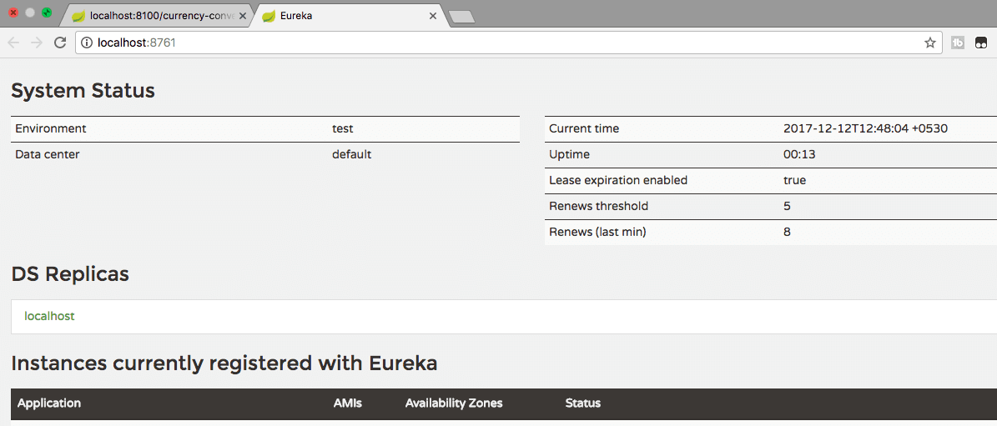Viewport: 997px width, 426px height.
Task: Click the green maximize window button
Action: pyautogui.click(x=46, y=13)
